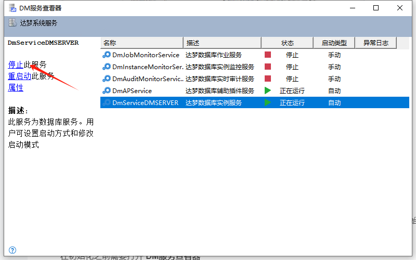This screenshot has width=416, height=260.
Task: Close the DM服务查看器 window
Action: [x=400, y=8]
